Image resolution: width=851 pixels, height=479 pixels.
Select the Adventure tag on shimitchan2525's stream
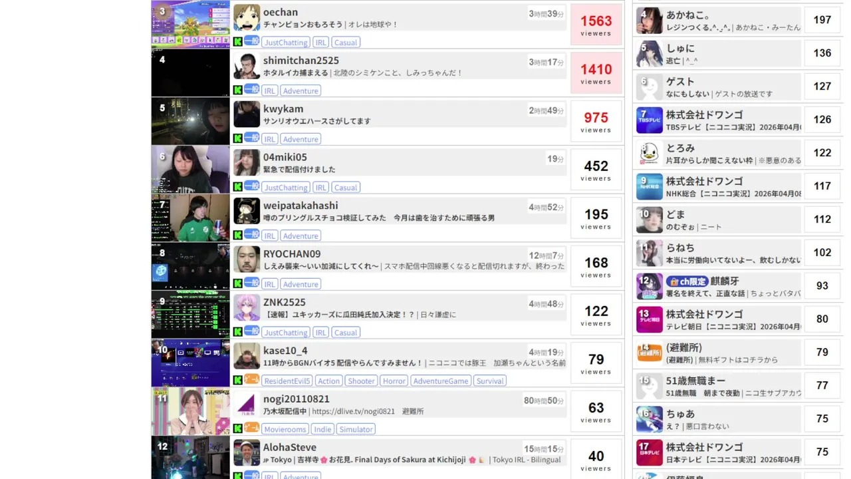point(301,91)
